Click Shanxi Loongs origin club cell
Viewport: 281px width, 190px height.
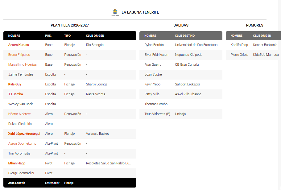(97, 84)
